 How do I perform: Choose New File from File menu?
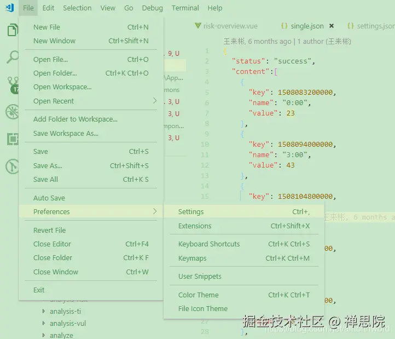tap(91, 27)
